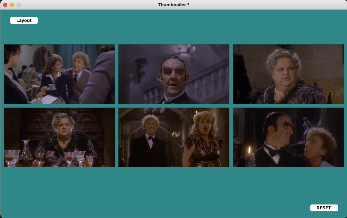Click the gray zoom button in title bar
This screenshot has height=218, width=347.
point(19,5)
